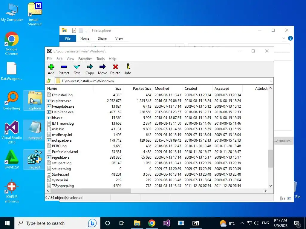The height and width of the screenshot is (229, 306).
Task: Click the horizontal scrollbar thumb in 7-Zip
Action: coord(91,191)
